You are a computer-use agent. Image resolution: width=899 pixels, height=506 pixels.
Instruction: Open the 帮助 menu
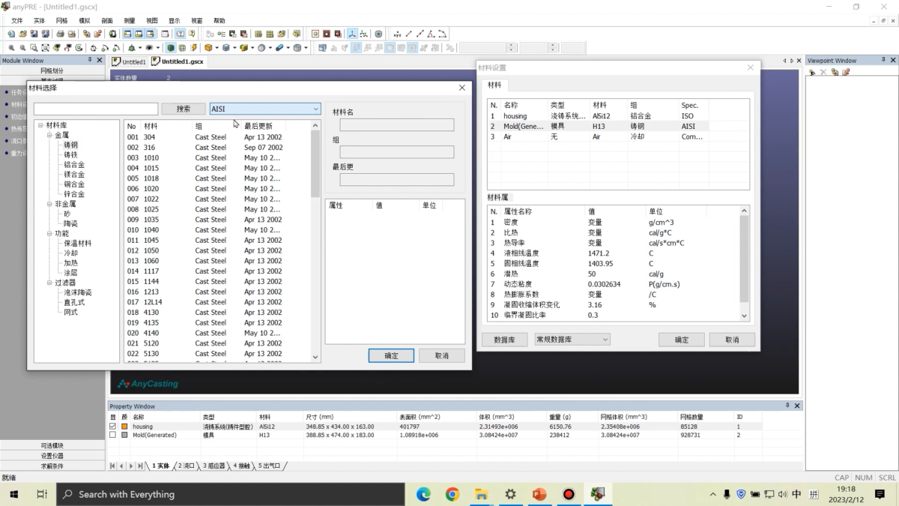[x=219, y=20]
